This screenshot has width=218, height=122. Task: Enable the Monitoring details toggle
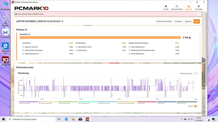(x=195, y=73)
